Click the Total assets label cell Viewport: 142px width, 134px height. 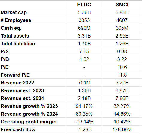[33, 36]
